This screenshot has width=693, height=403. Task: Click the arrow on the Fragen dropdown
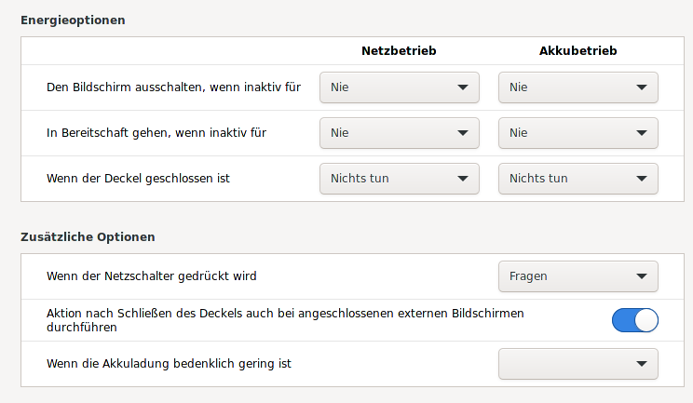(641, 276)
